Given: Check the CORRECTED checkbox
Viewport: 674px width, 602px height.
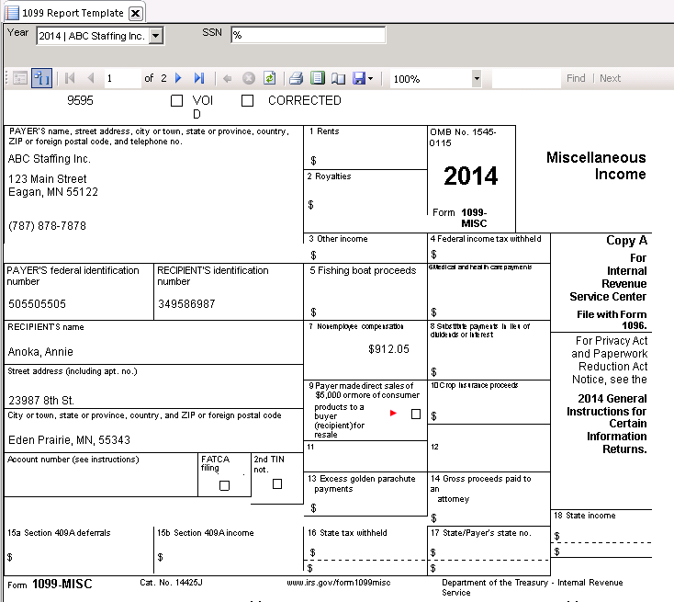Looking at the screenshot, I should coord(247,101).
